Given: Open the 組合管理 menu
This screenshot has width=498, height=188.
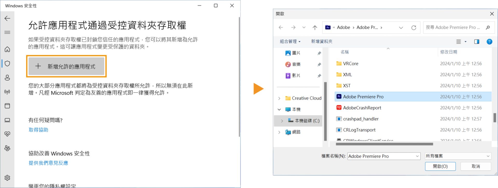Looking at the screenshot, I should point(290,41).
